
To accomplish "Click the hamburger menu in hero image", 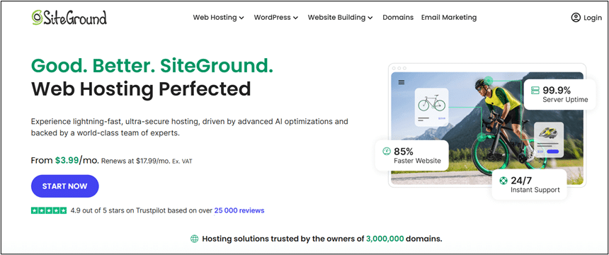I will pyautogui.click(x=402, y=82).
